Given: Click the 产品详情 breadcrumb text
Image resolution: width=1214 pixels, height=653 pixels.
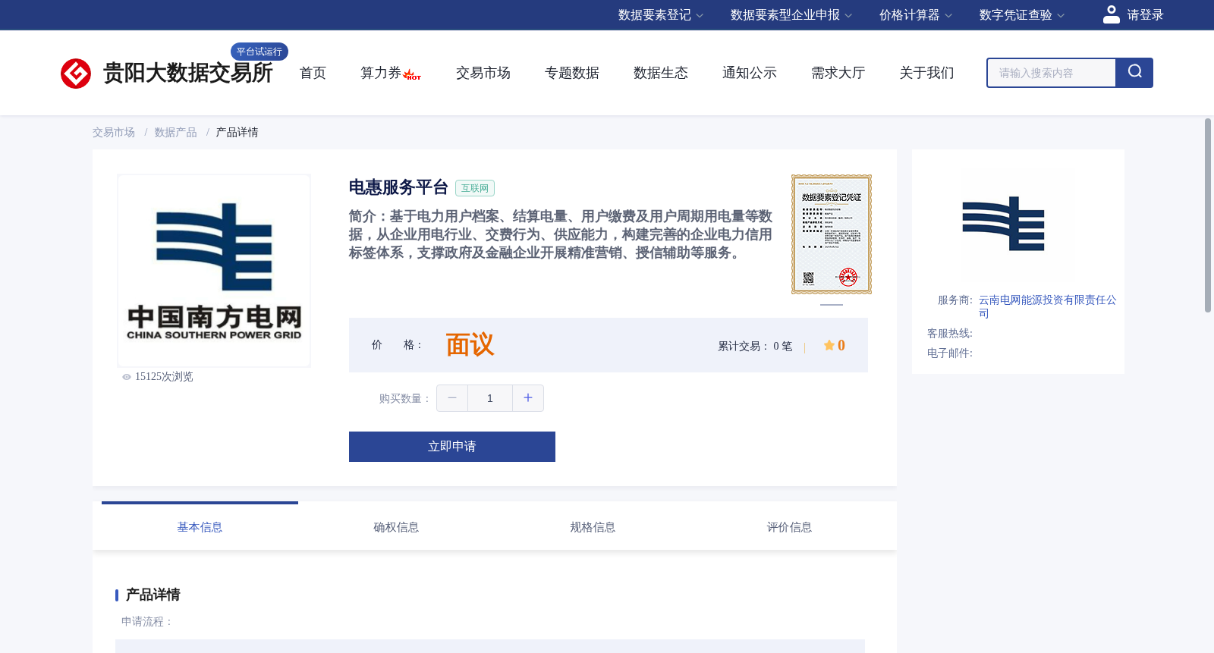Looking at the screenshot, I should pyautogui.click(x=237, y=133).
